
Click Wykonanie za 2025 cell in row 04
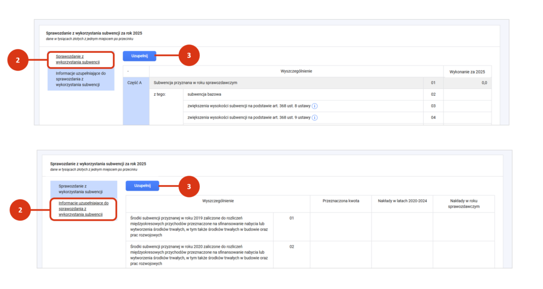[467, 118]
